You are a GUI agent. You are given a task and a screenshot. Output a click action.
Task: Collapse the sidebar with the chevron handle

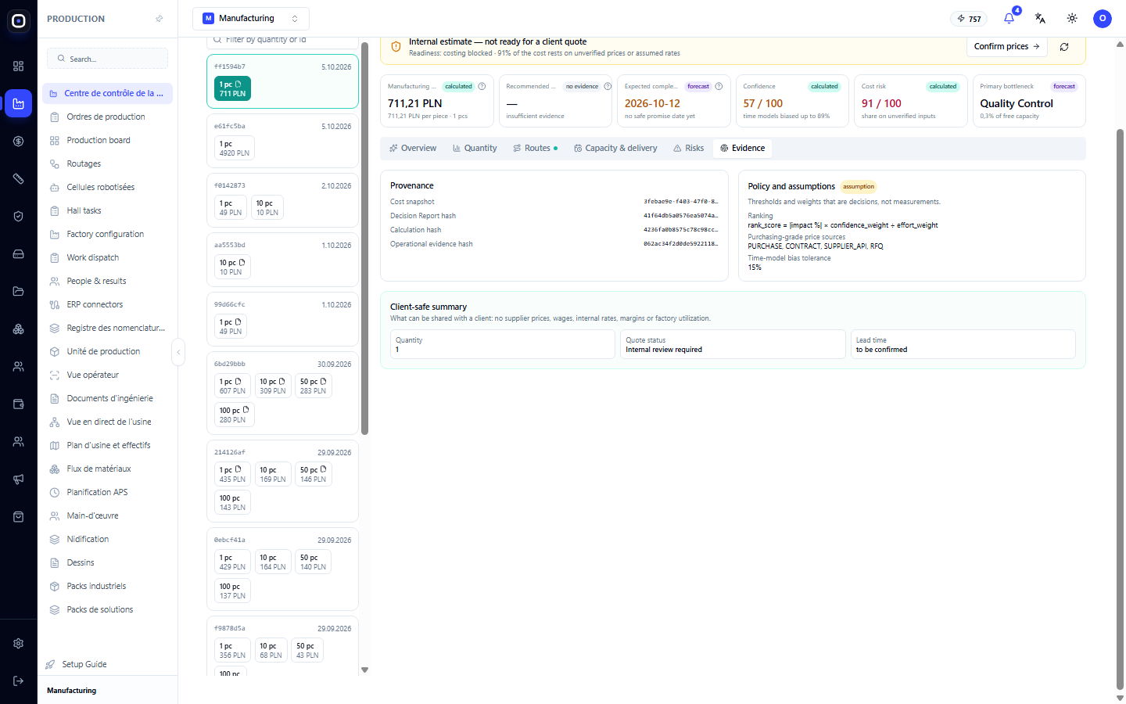click(x=178, y=352)
